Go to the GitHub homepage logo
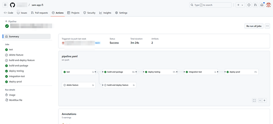 coord(13,5)
